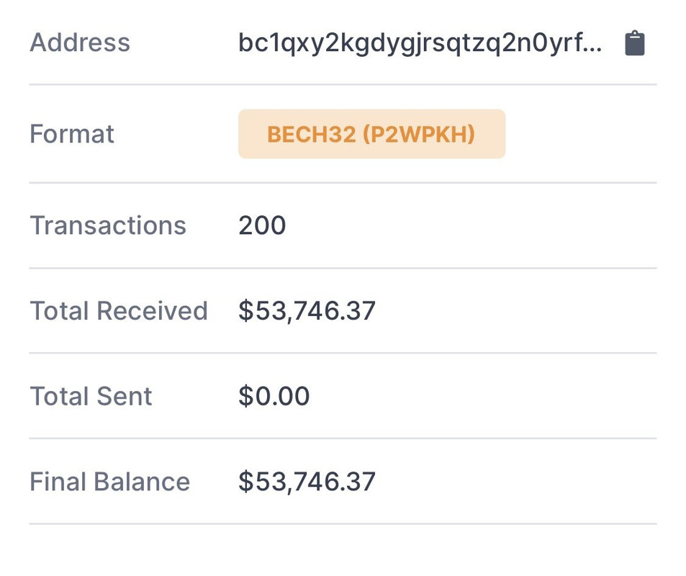686x576 pixels.
Task: Click the (P2WPKH) text in the badge
Action: (x=419, y=135)
